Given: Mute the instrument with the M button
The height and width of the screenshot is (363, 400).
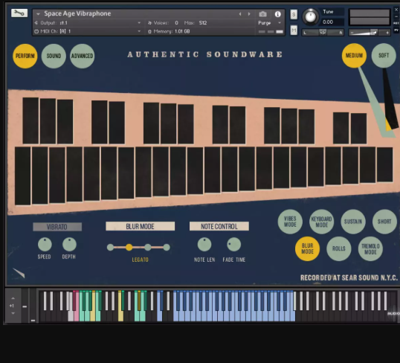Looking at the screenshot, I should tap(294, 30).
